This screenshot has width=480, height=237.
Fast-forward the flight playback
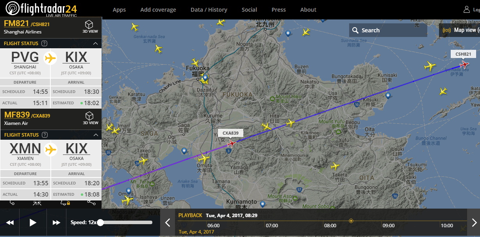tap(56, 223)
